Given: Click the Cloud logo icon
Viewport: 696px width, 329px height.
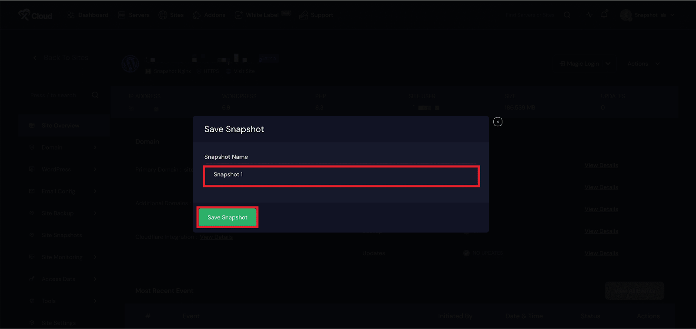Looking at the screenshot, I should [x=24, y=14].
